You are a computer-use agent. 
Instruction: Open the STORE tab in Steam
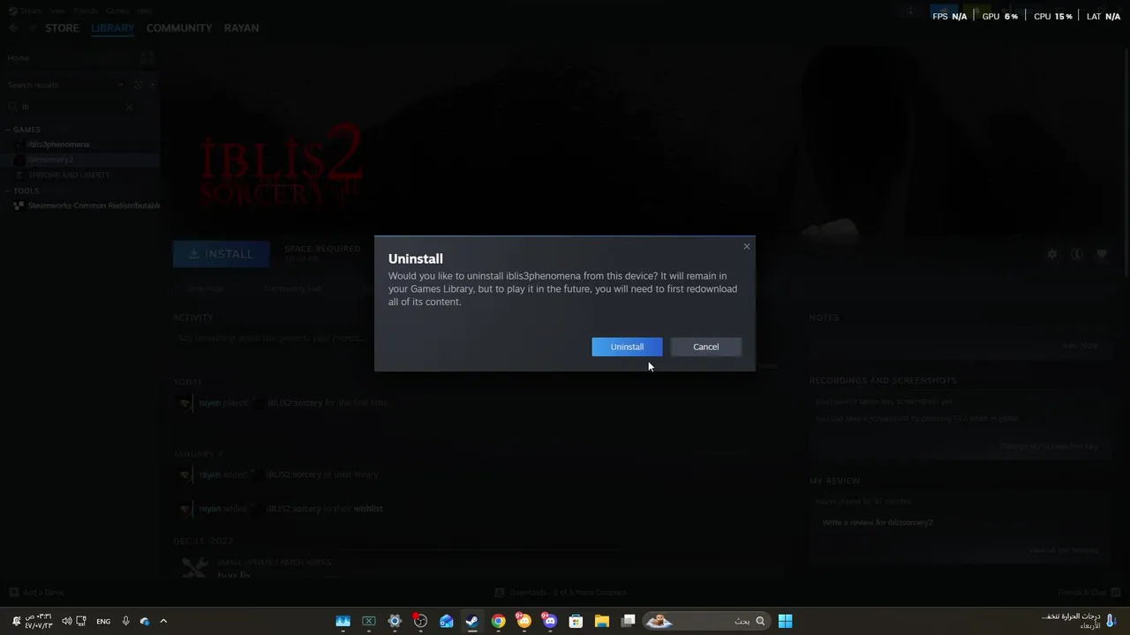62,28
